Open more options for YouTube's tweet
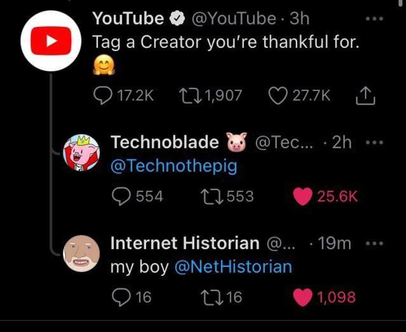 (x=374, y=19)
